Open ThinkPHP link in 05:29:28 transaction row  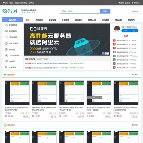[x=52, y=68]
